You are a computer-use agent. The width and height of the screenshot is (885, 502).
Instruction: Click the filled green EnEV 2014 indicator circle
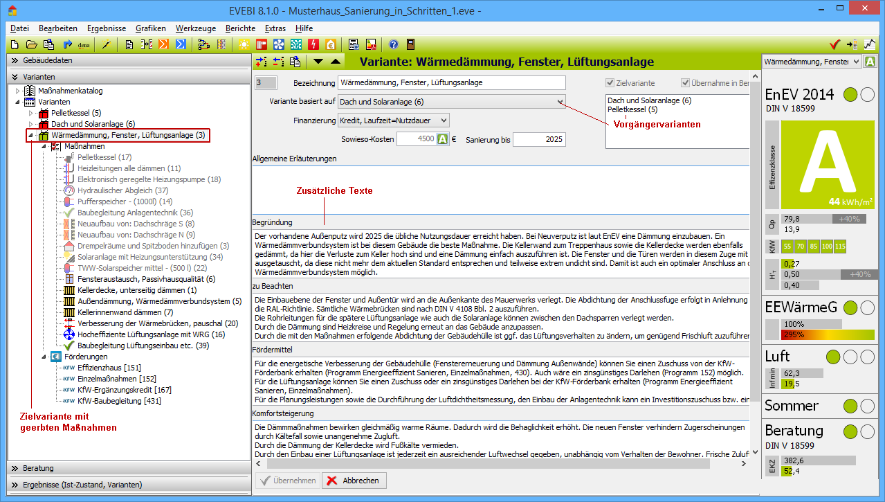[x=851, y=94]
